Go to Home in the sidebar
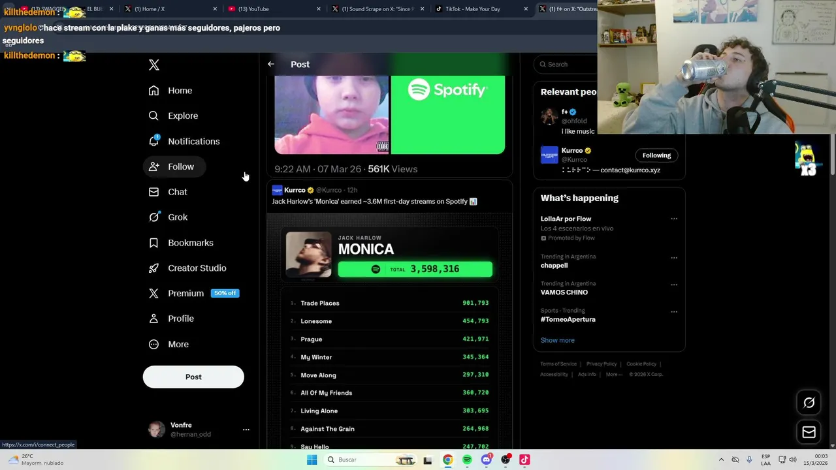836x470 pixels. click(170, 91)
